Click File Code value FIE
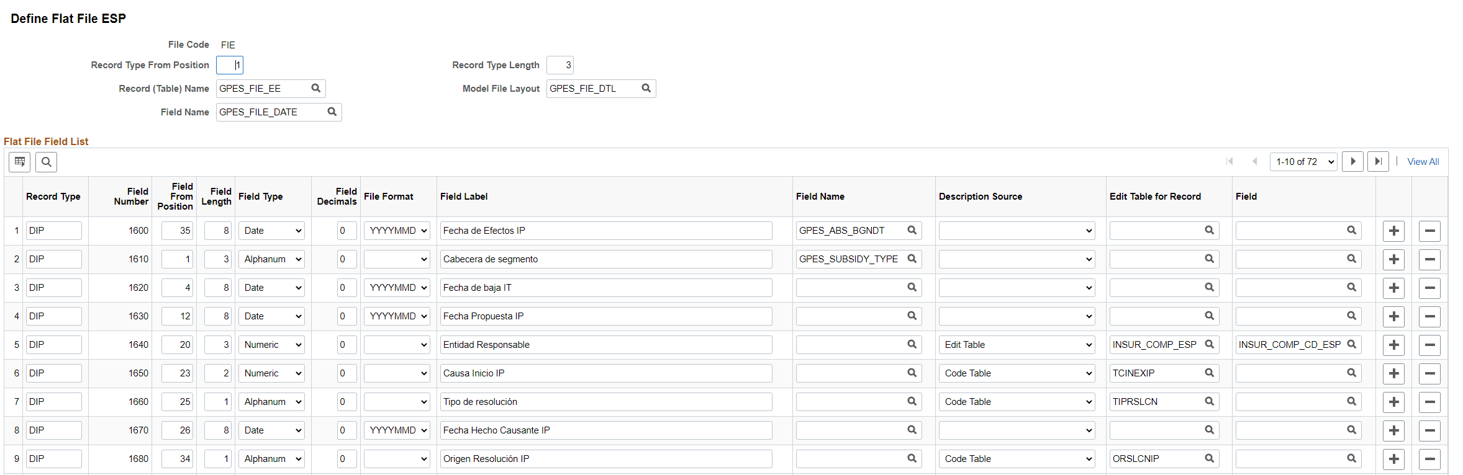The image size is (1463, 475). (228, 45)
